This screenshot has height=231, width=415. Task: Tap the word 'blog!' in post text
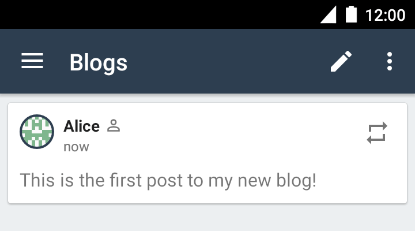pos(296,180)
